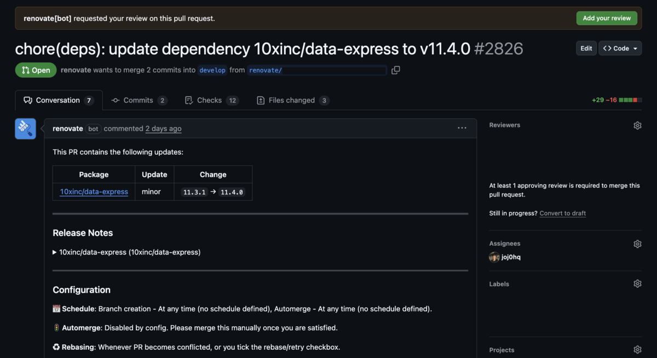
Task: Click the Edit title button
Action: click(586, 48)
